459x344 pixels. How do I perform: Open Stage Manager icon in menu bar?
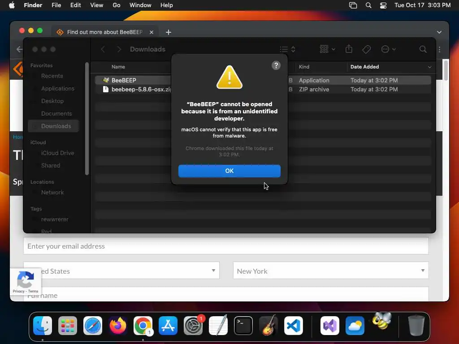coord(353,5)
